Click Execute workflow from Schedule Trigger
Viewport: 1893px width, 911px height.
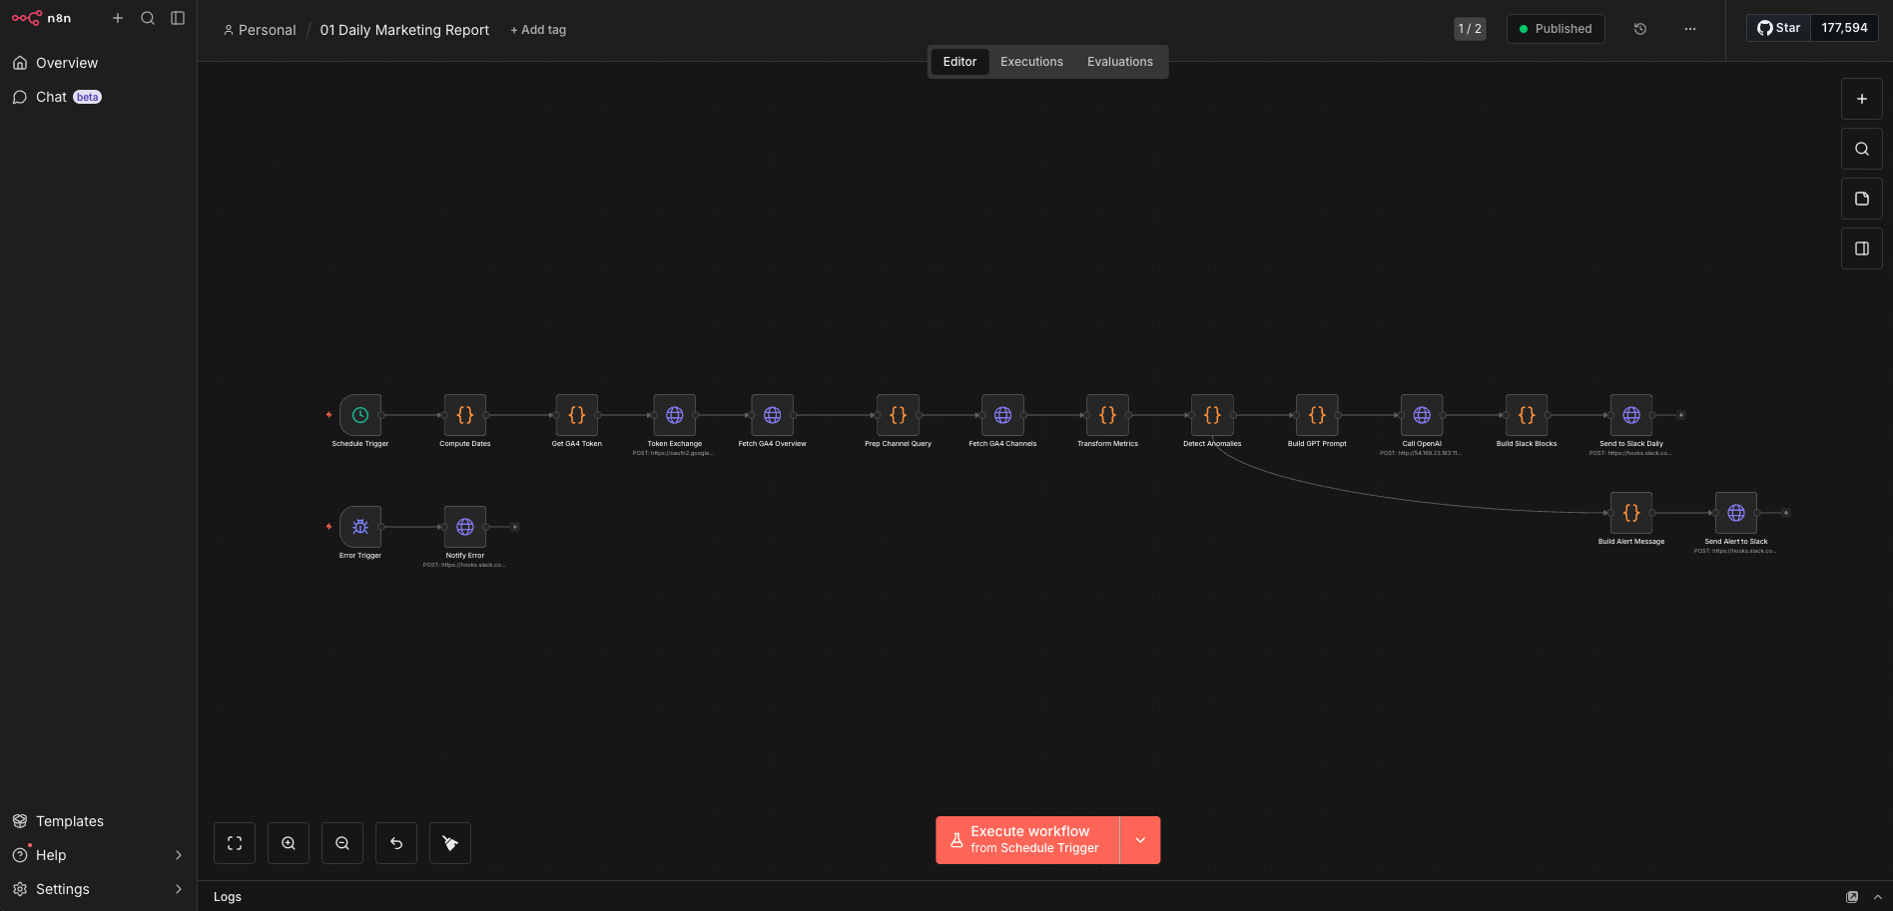1027,840
